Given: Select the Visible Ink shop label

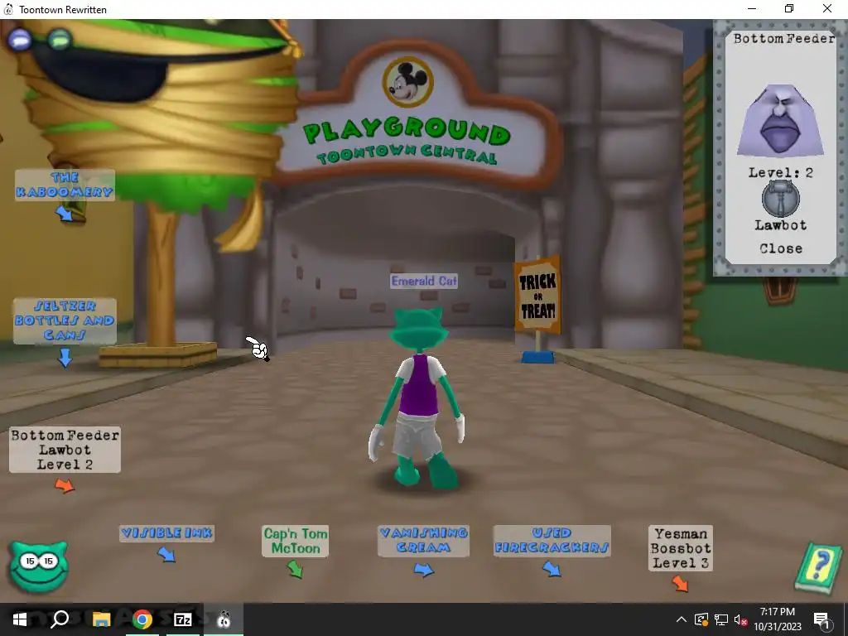Looking at the screenshot, I should [166, 533].
